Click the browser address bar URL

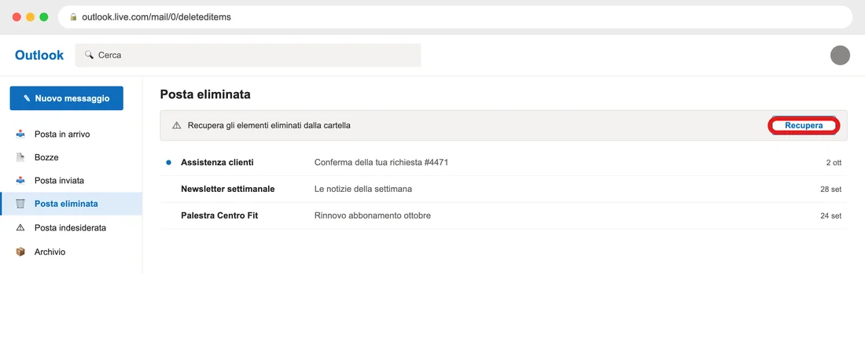[156, 17]
